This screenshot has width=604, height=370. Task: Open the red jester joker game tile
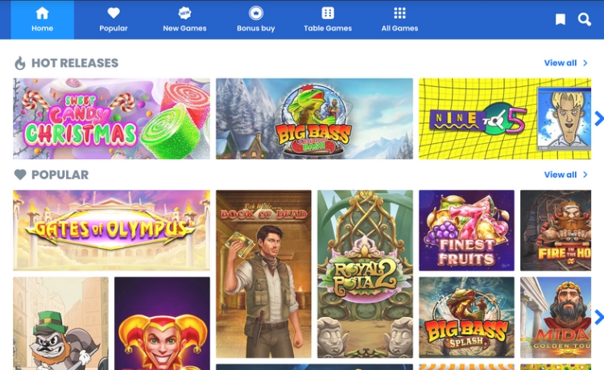pyautogui.click(x=162, y=323)
